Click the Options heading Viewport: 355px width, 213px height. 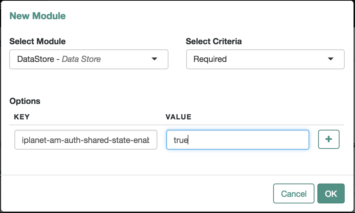(25, 101)
